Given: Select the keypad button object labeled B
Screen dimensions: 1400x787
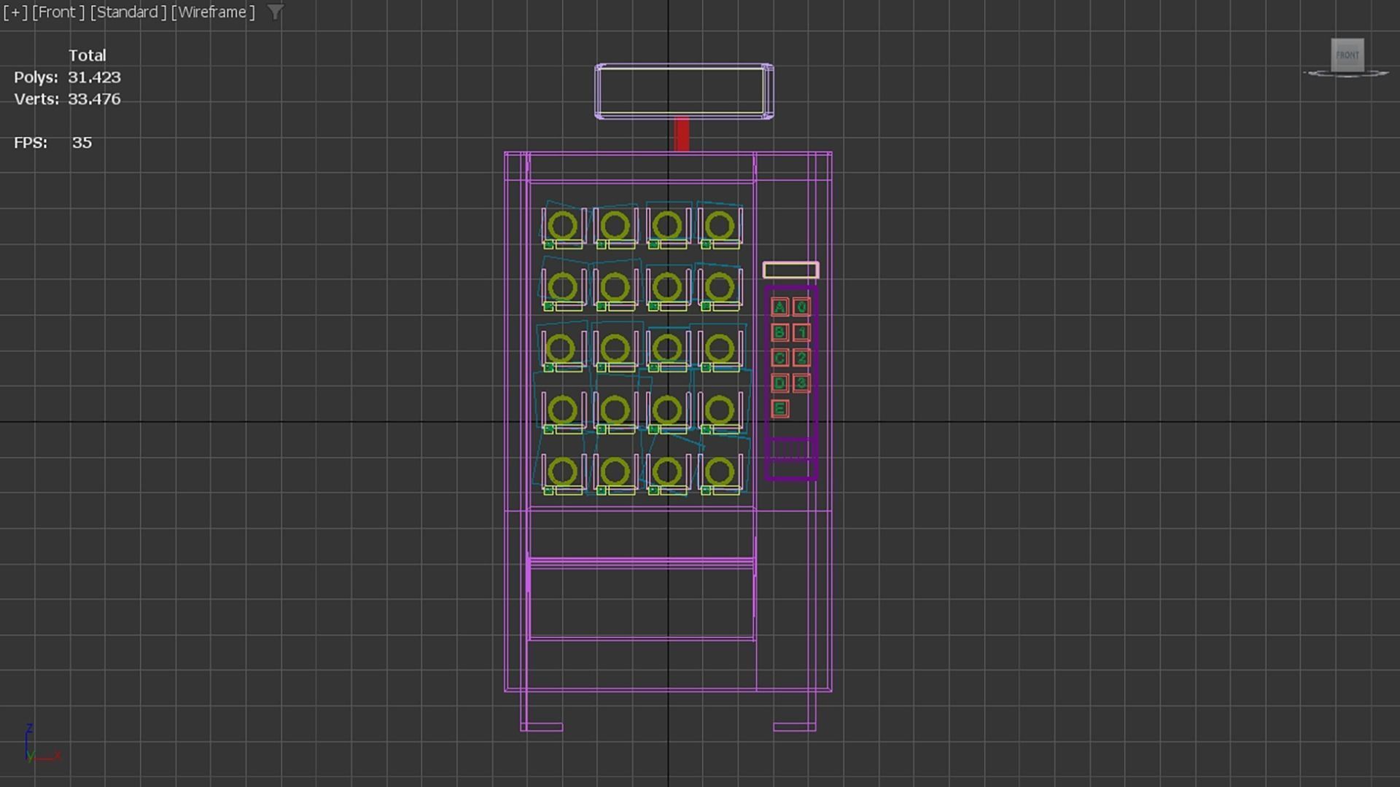Looking at the screenshot, I should click(779, 333).
